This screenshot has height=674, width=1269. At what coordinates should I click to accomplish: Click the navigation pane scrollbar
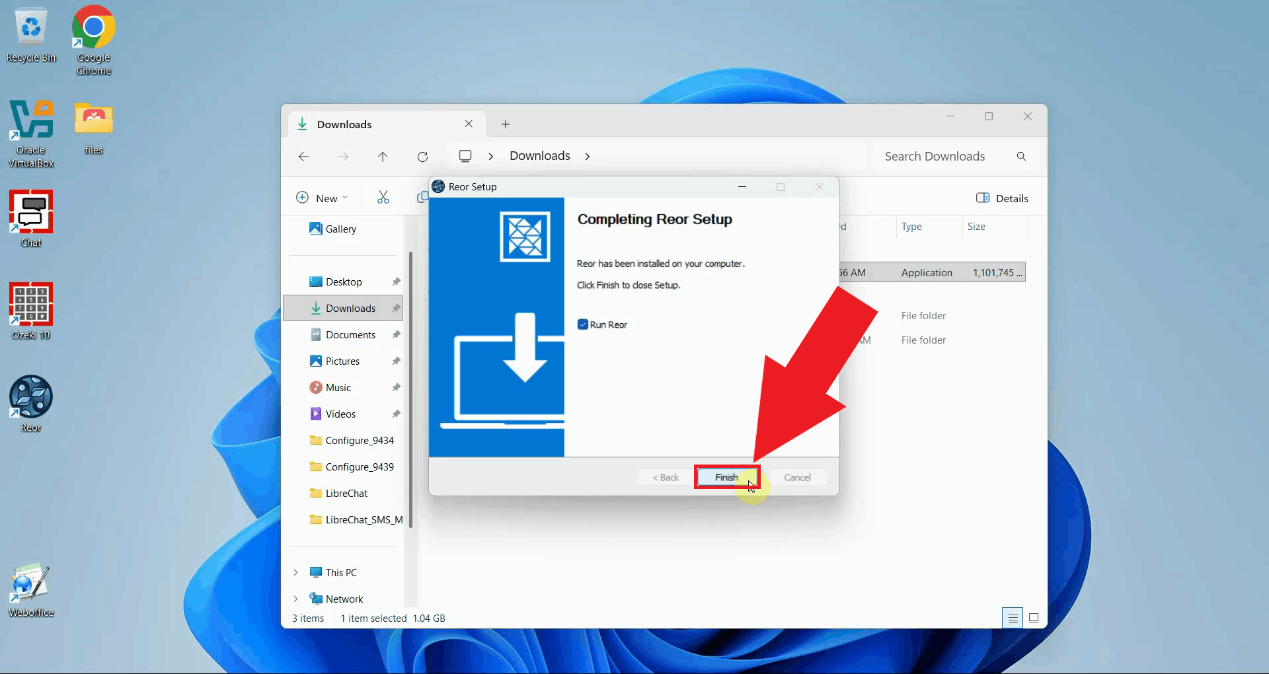coord(411,390)
